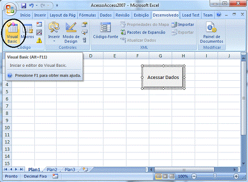Select row 7 header
The width and height of the screenshot is (248, 182).
coord(7,106)
